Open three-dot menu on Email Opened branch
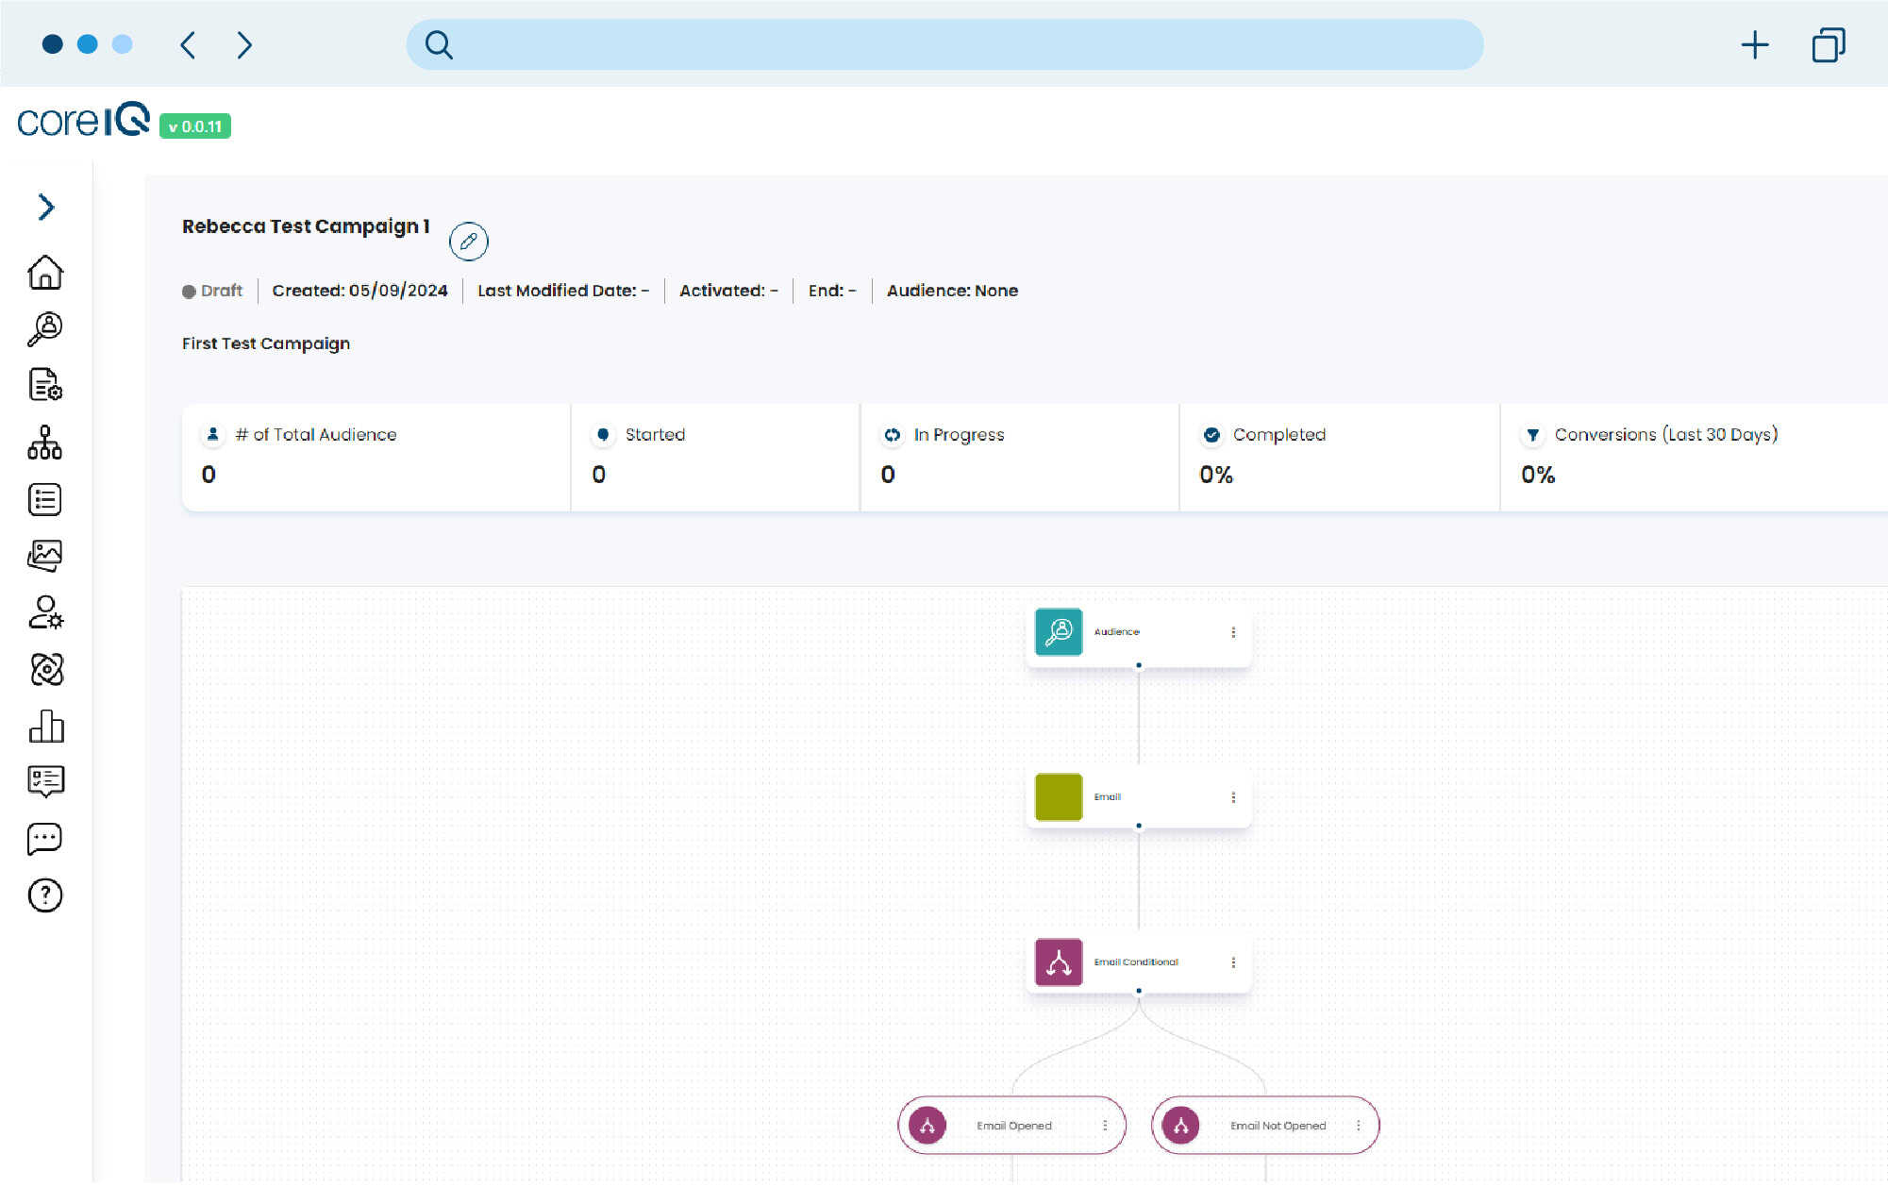 click(x=1105, y=1126)
